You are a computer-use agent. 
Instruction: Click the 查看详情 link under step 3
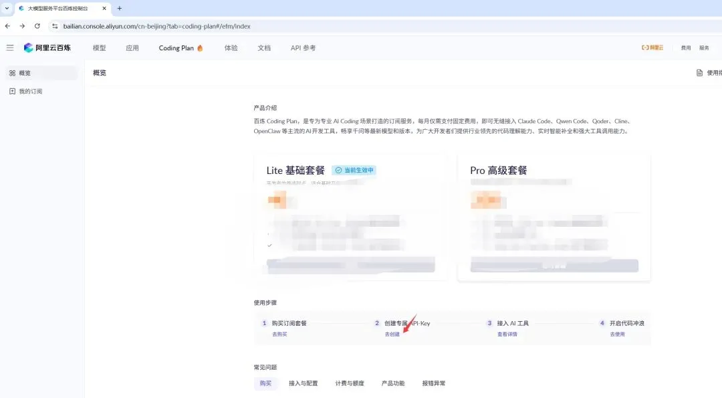tap(507, 334)
